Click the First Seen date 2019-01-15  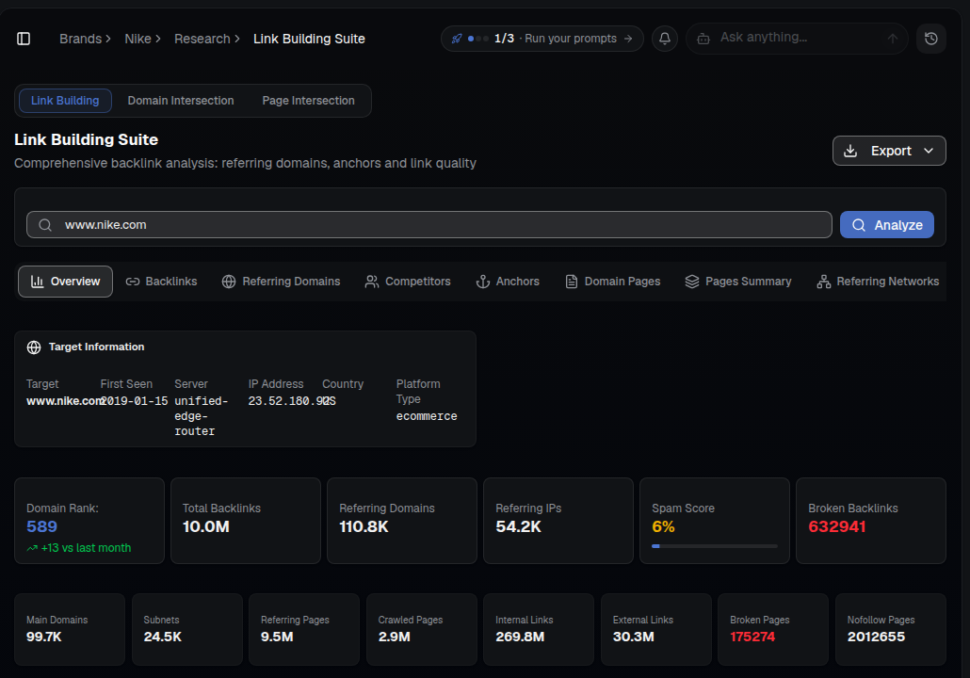click(x=135, y=401)
